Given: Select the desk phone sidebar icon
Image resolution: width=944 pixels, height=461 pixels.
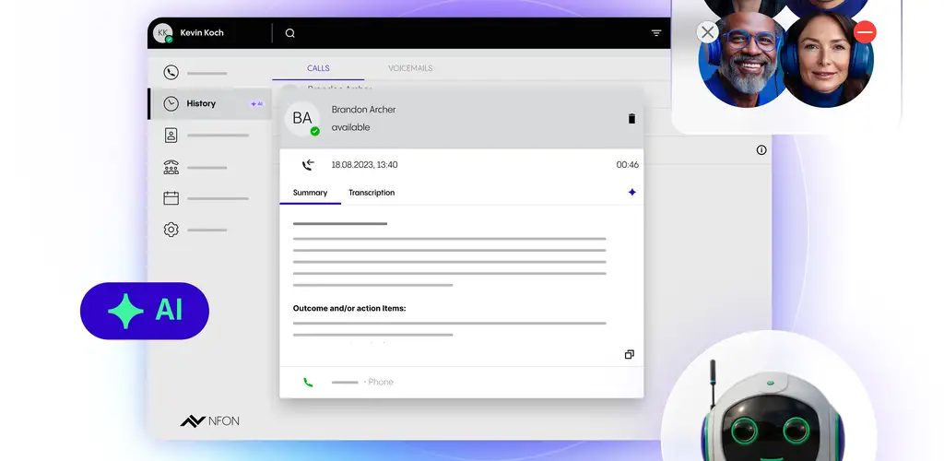Looking at the screenshot, I should (171, 167).
